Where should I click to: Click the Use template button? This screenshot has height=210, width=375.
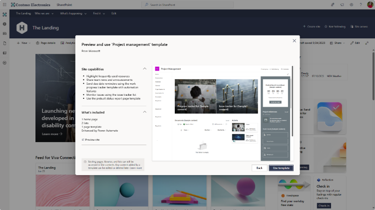[x=281, y=168]
